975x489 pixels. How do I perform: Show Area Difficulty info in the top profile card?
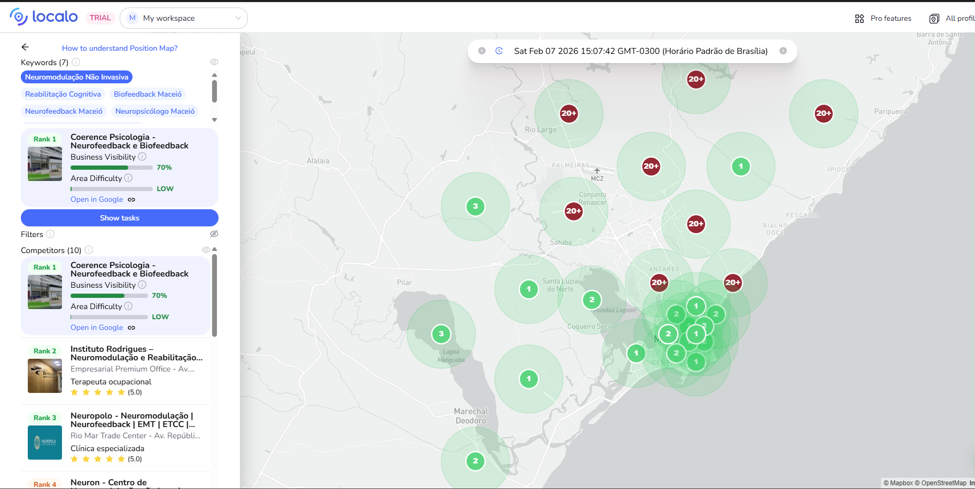128,178
